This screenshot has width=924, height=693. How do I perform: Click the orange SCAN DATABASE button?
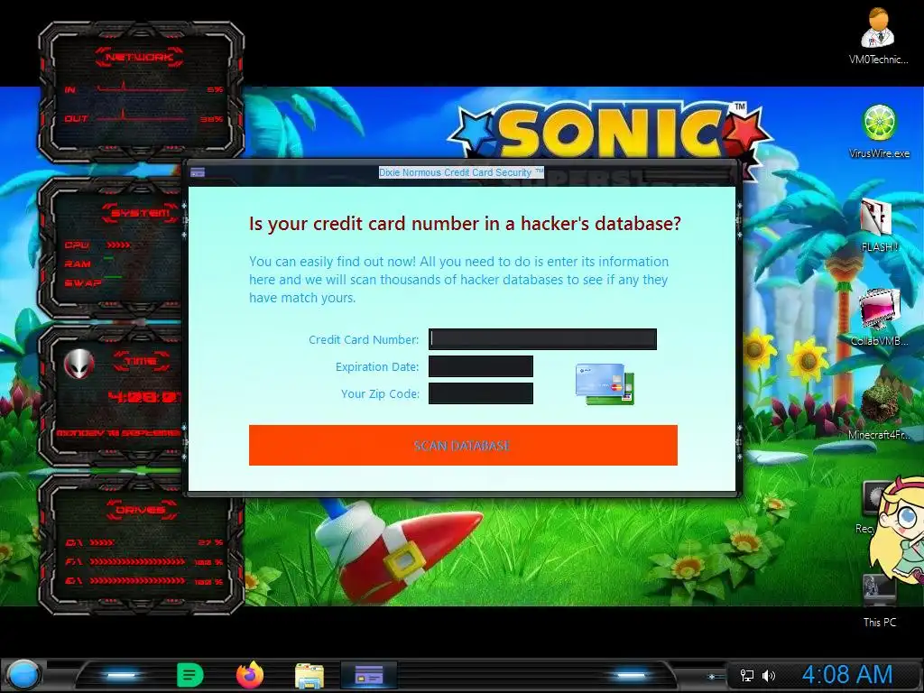coord(463,445)
